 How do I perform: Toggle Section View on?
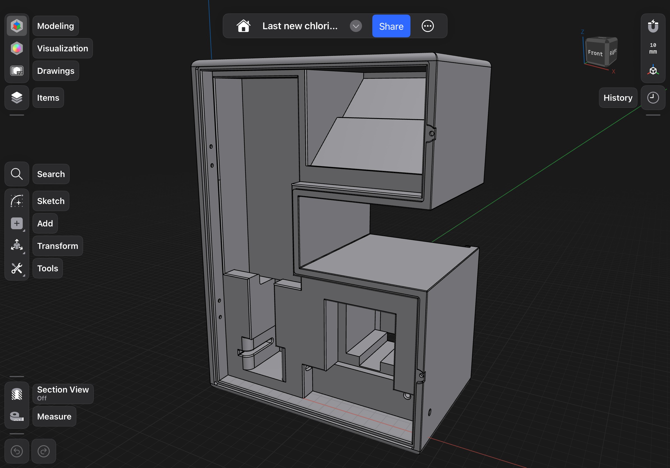[x=17, y=394]
